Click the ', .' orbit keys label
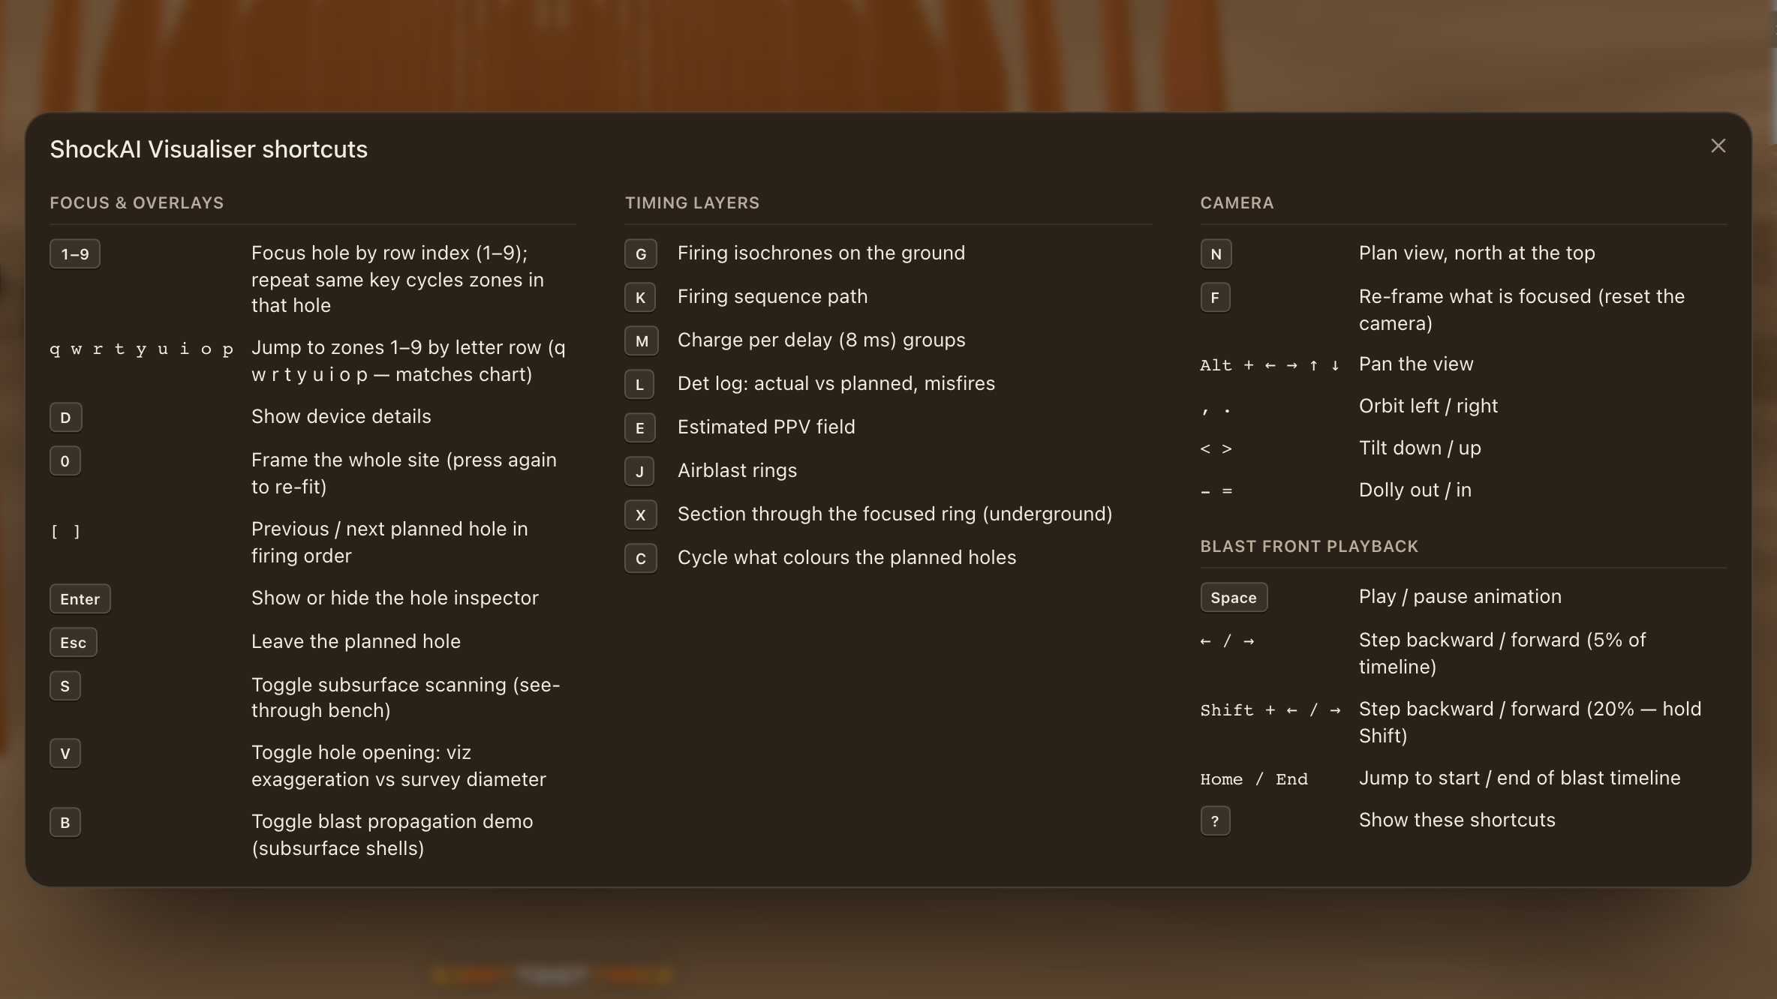 click(x=1216, y=409)
